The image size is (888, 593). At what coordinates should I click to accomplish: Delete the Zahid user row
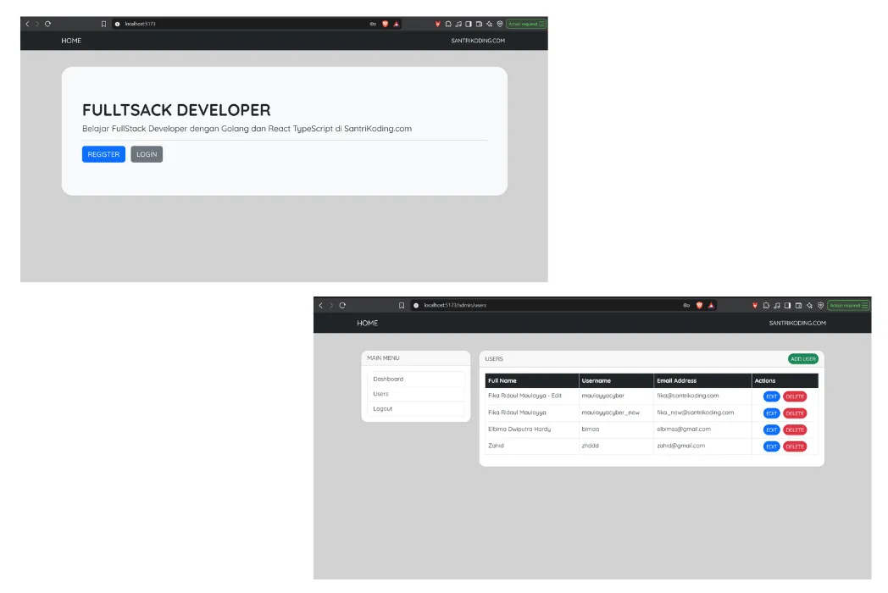coord(795,446)
